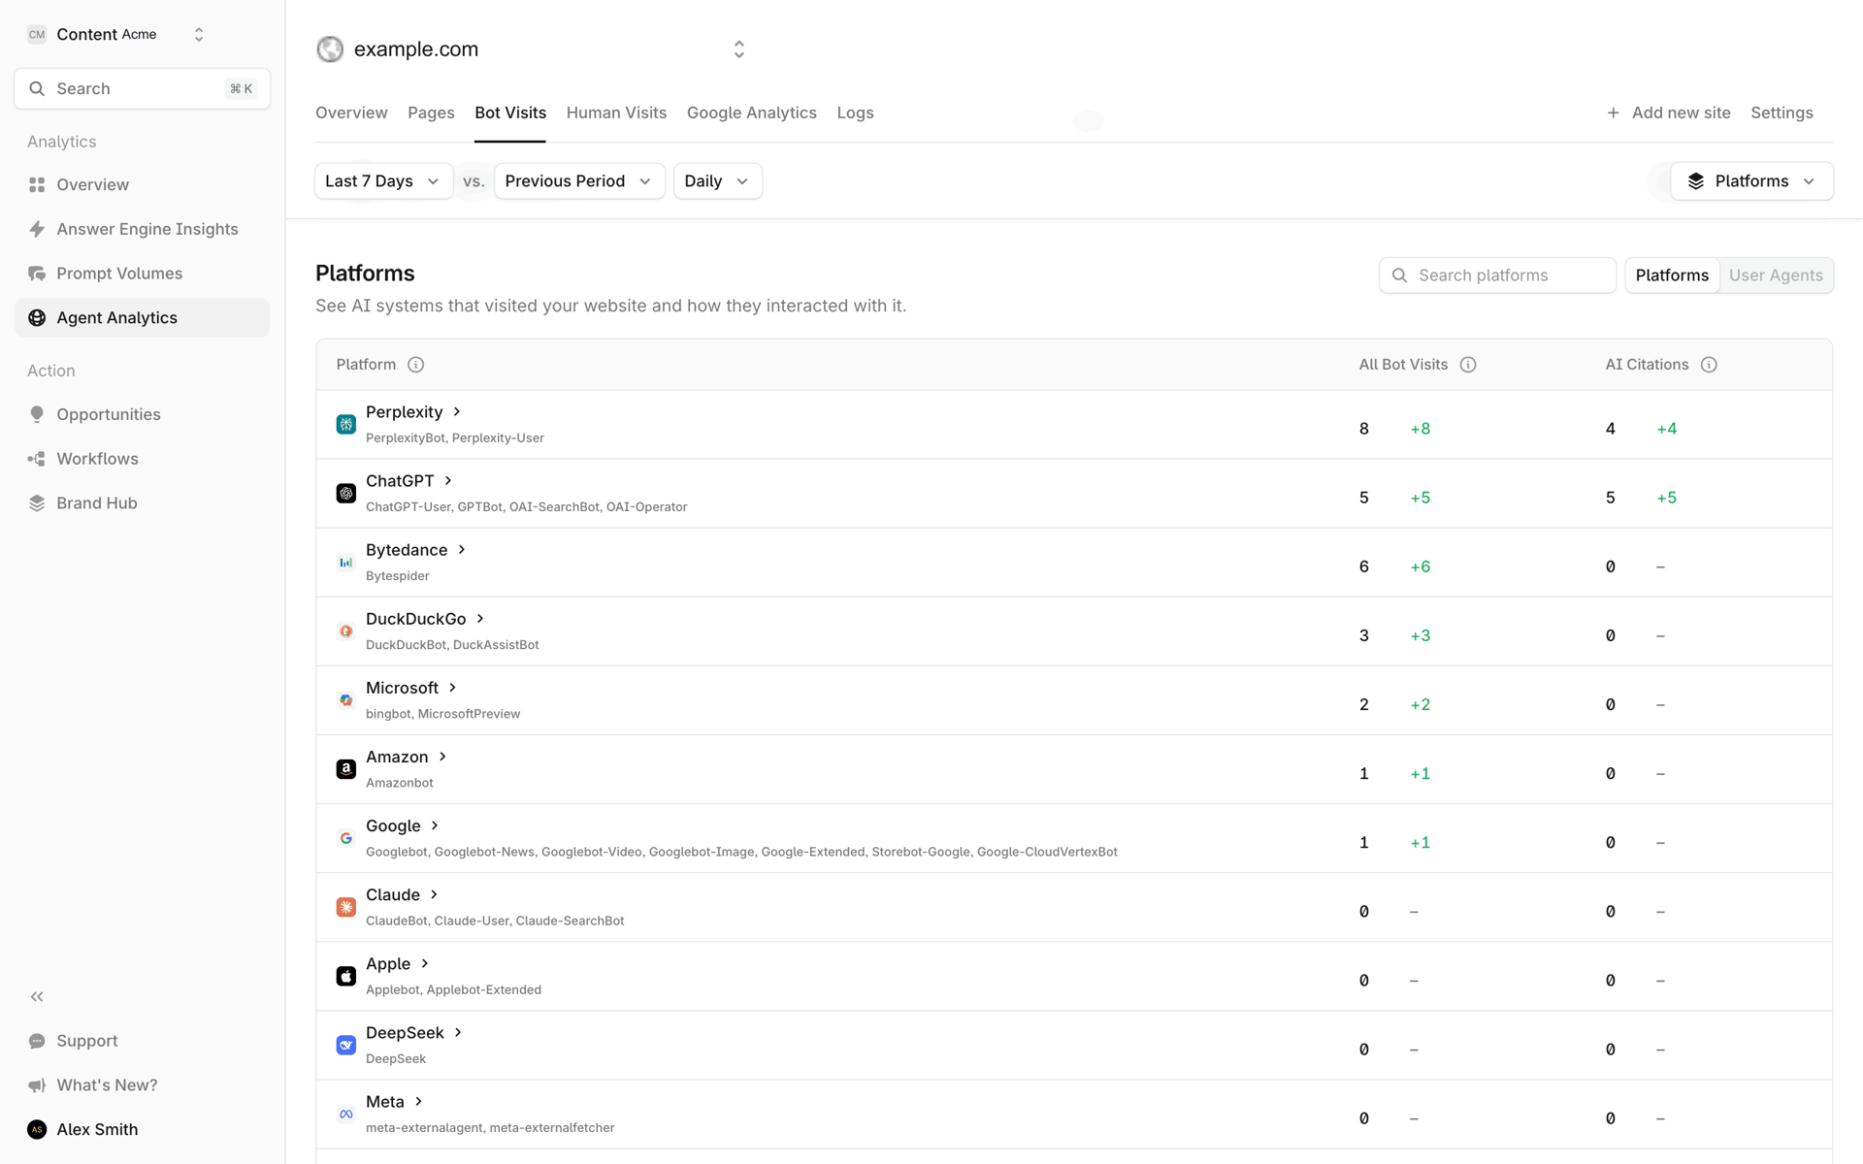Expand the ChatGPT row chevron
Viewport: 1863px width, 1164px height.
click(448, 481)
